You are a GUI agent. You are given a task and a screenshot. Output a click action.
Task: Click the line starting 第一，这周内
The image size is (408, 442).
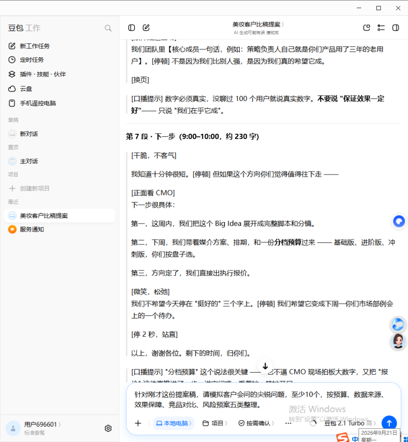224,224
